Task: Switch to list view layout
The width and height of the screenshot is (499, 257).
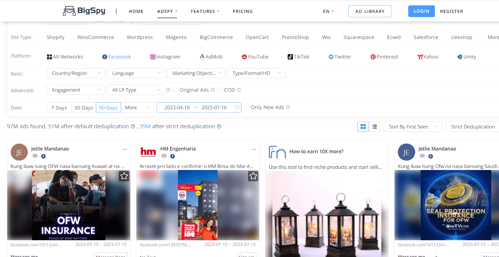Action: [375, 127]
